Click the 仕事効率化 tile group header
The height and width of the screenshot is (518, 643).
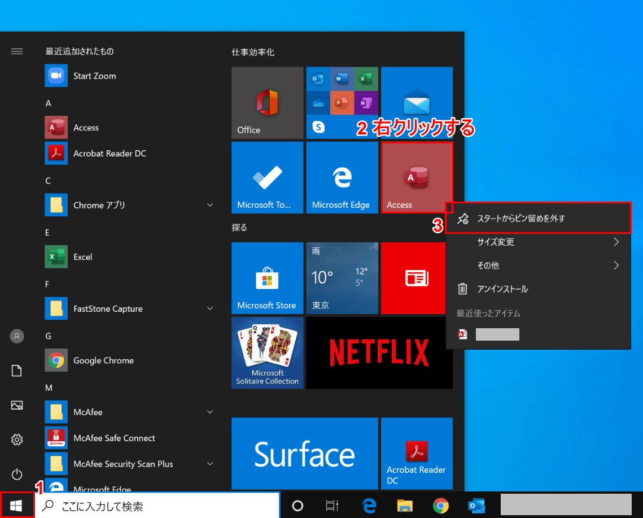[x=253, y=52]
